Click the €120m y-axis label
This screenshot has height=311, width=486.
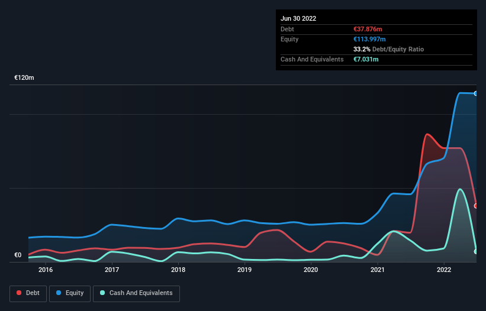[24, 77]
